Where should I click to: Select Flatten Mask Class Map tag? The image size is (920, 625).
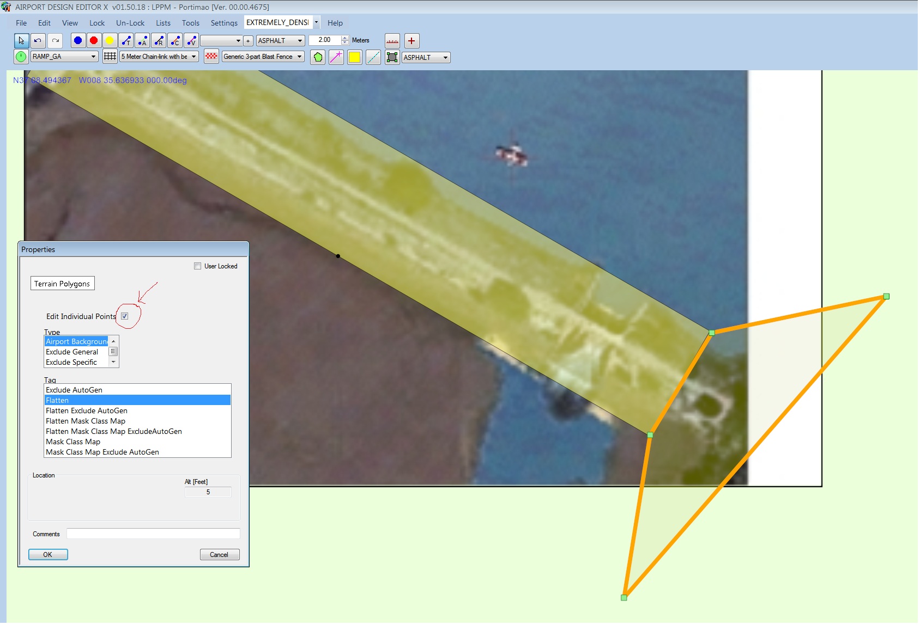(x=86, y=421)
